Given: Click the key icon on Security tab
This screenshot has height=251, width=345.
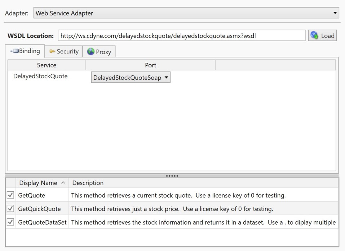Looking at the screenshot, I should 52,52.
